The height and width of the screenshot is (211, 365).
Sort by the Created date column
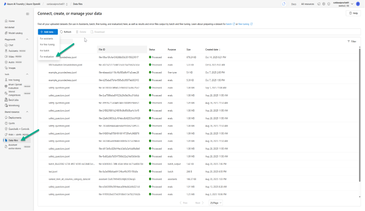point(213,49)
